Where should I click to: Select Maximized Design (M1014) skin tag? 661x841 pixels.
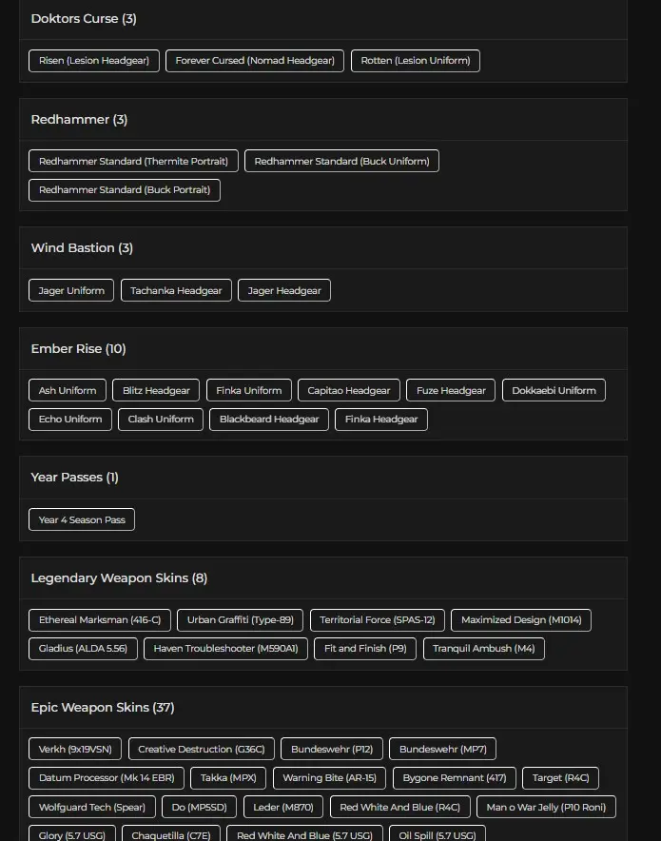pyautogui.click(x=521, y=620)
